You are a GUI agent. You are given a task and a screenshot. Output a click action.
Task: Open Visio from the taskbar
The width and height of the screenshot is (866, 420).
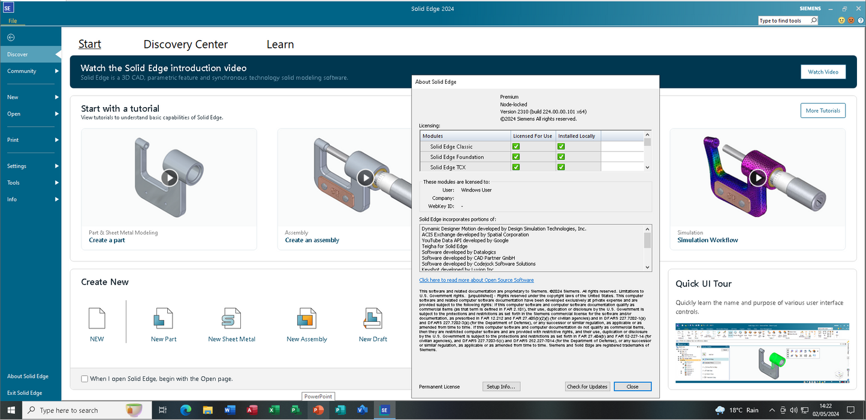coord(362,410)
